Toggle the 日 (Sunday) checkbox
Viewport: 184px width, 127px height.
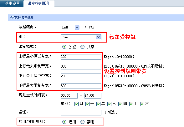pyautogui.click(x=76, y=104)
